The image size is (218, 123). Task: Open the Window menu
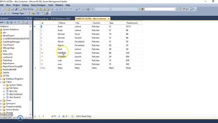point(59,5)
